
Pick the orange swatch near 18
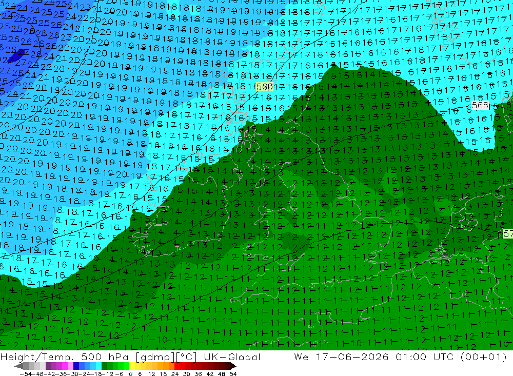point(166,366)
